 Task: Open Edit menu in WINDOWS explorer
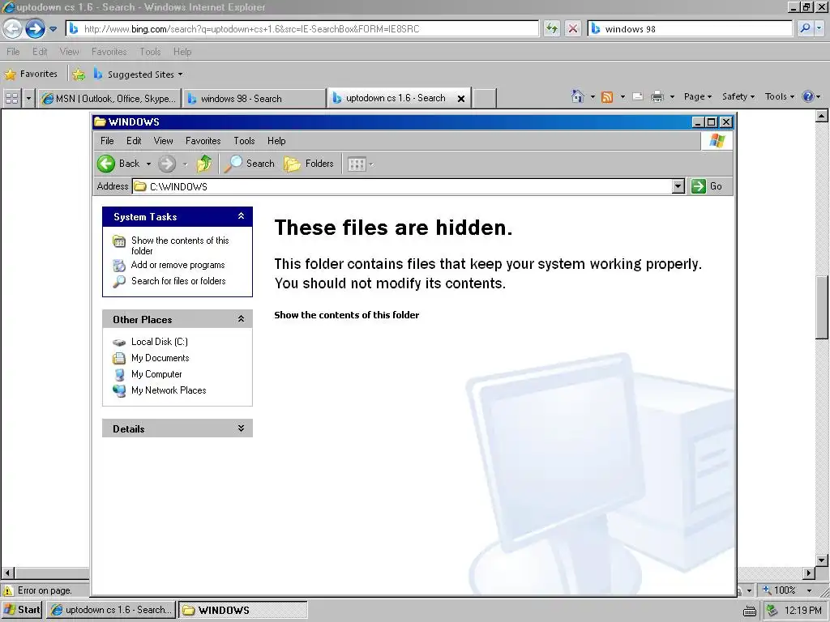coord(134,141)
